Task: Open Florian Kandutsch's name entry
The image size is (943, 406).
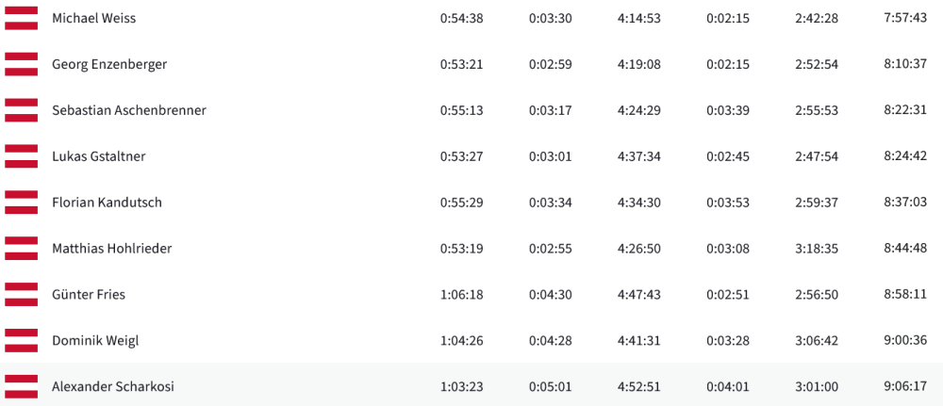Action: [x=107, y=203]
